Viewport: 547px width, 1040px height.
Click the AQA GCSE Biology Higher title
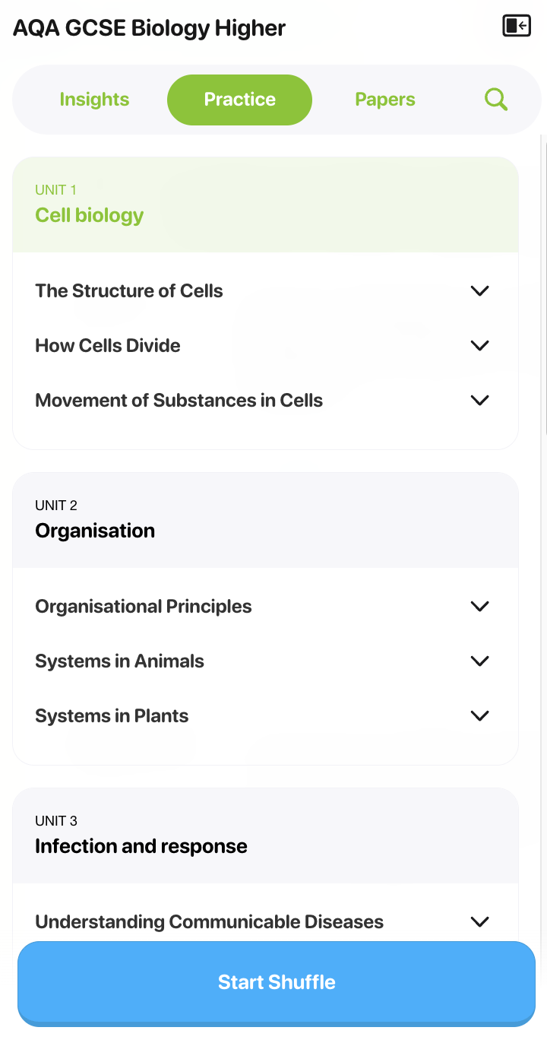coord(150,29)
